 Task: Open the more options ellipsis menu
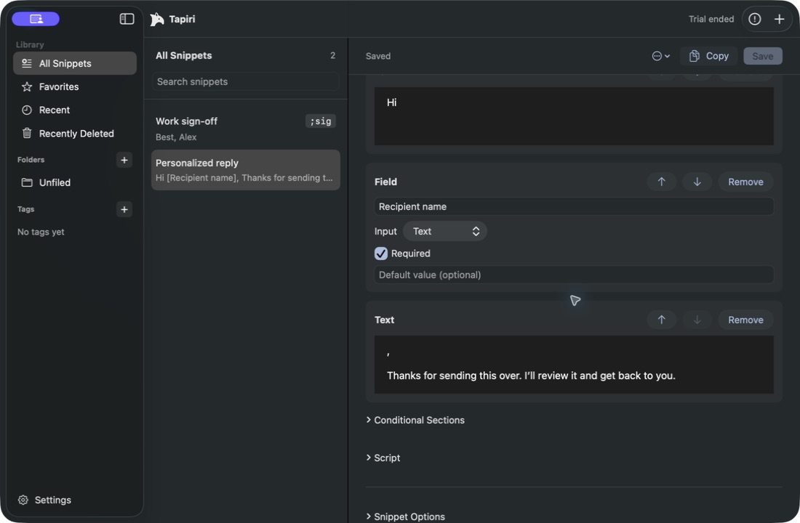click(x=660, y=56)
